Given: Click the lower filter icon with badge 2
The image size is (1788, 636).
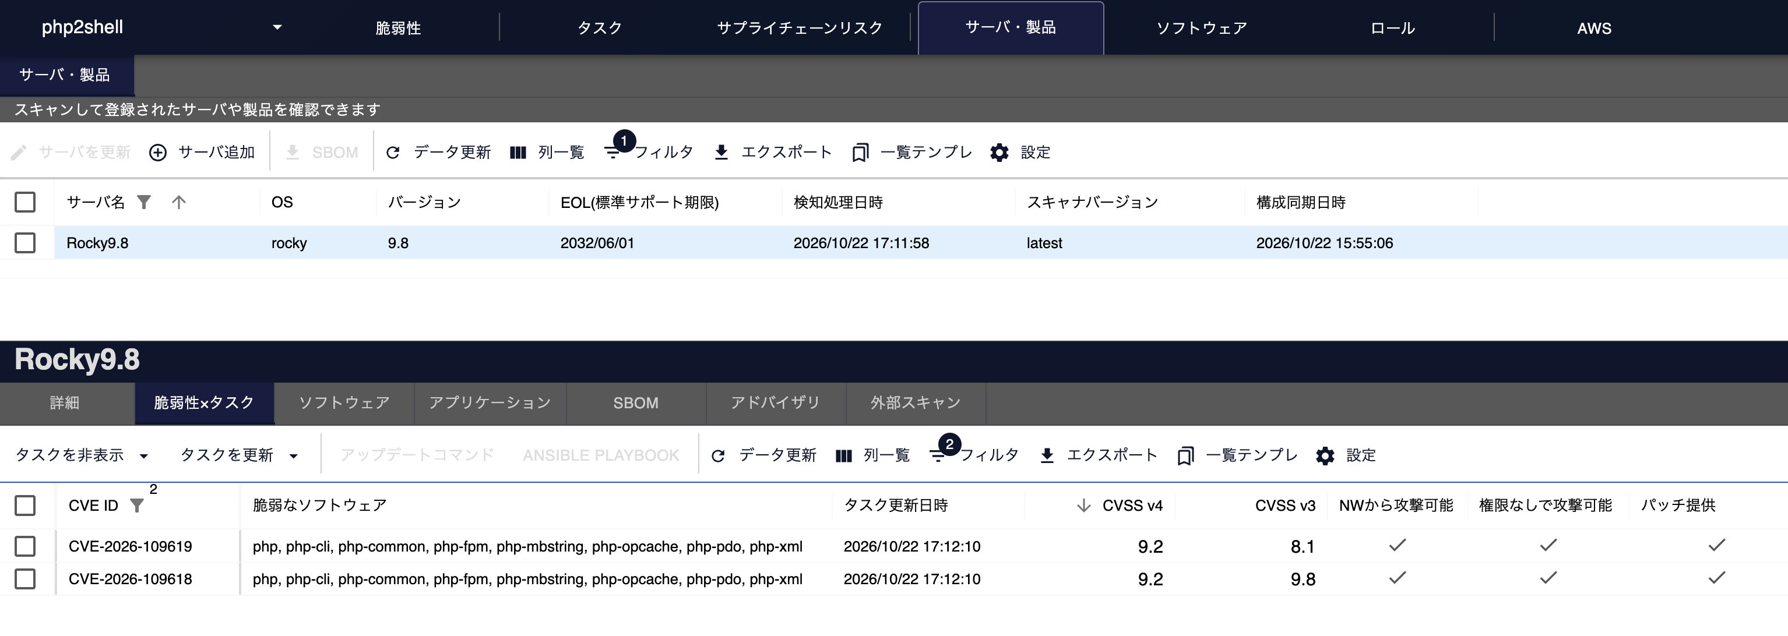Looking at the screenshot, I should (938, 455).
